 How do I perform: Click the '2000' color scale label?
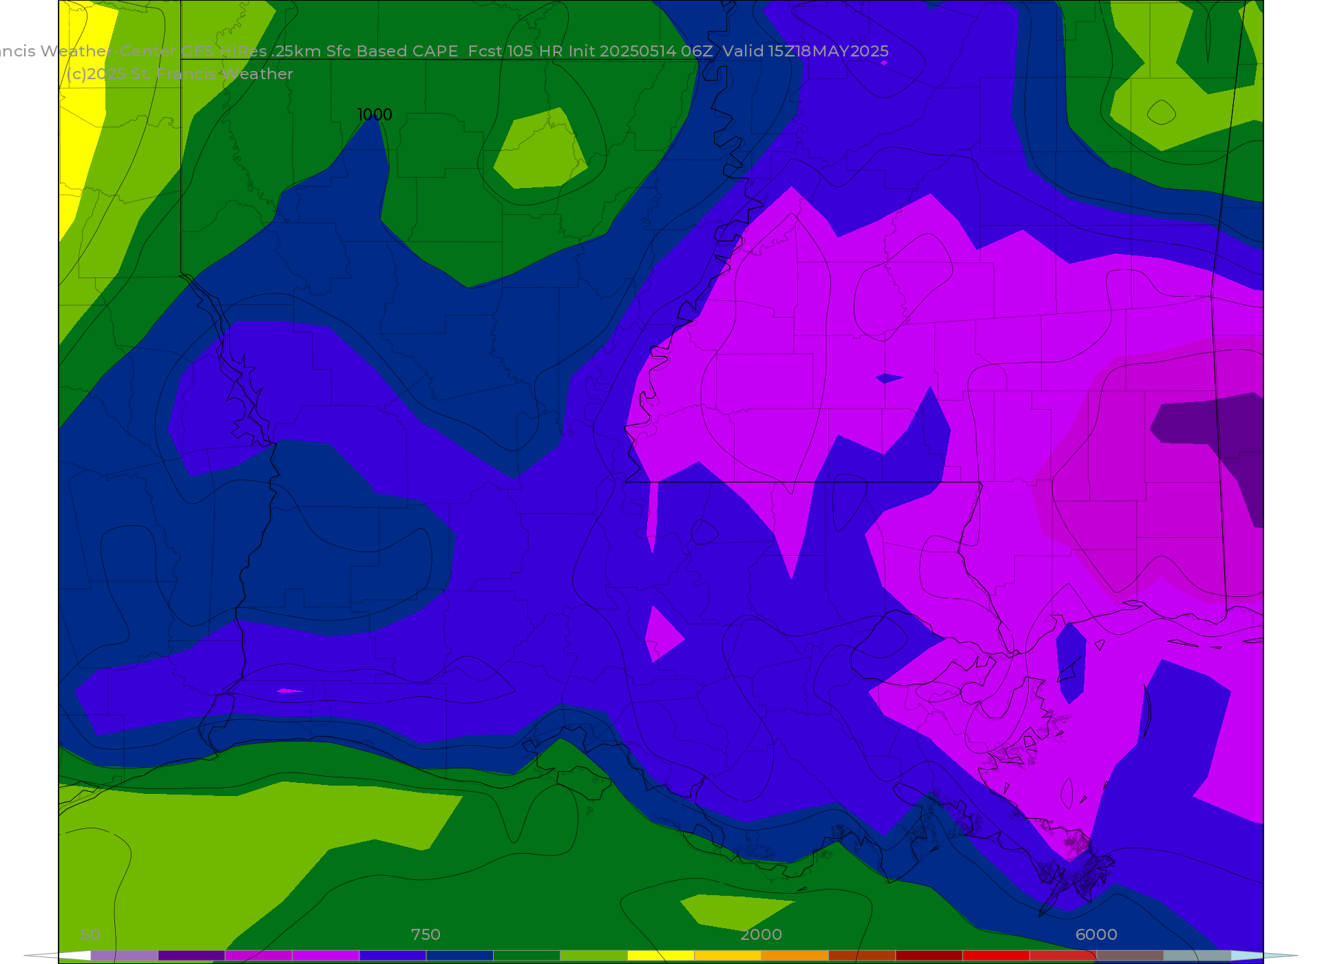pyautogui.click(x=761, y=934)
